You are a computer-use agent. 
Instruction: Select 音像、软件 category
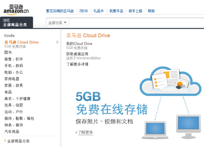pos(14,59)
